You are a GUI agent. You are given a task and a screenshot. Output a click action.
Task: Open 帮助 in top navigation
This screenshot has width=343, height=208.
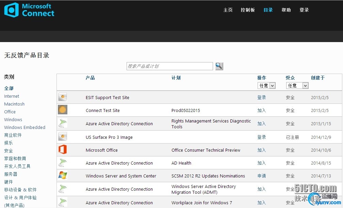[286, 10]
